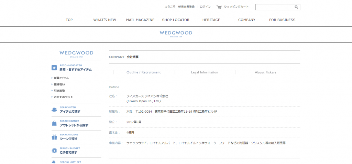Click the shopping bag Outlet icon
Screen dimensions: 352x164
54,123
